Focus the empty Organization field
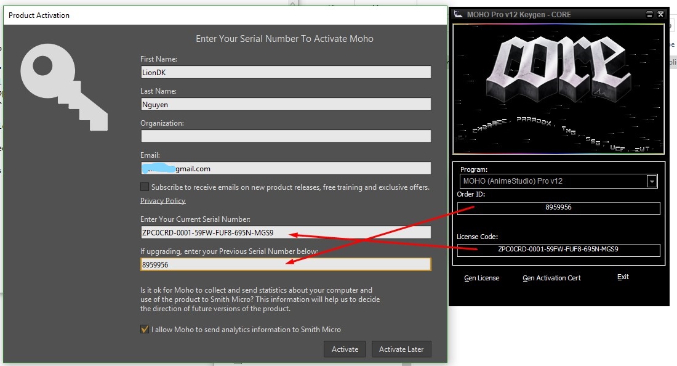677x366 pixels. 286,136
